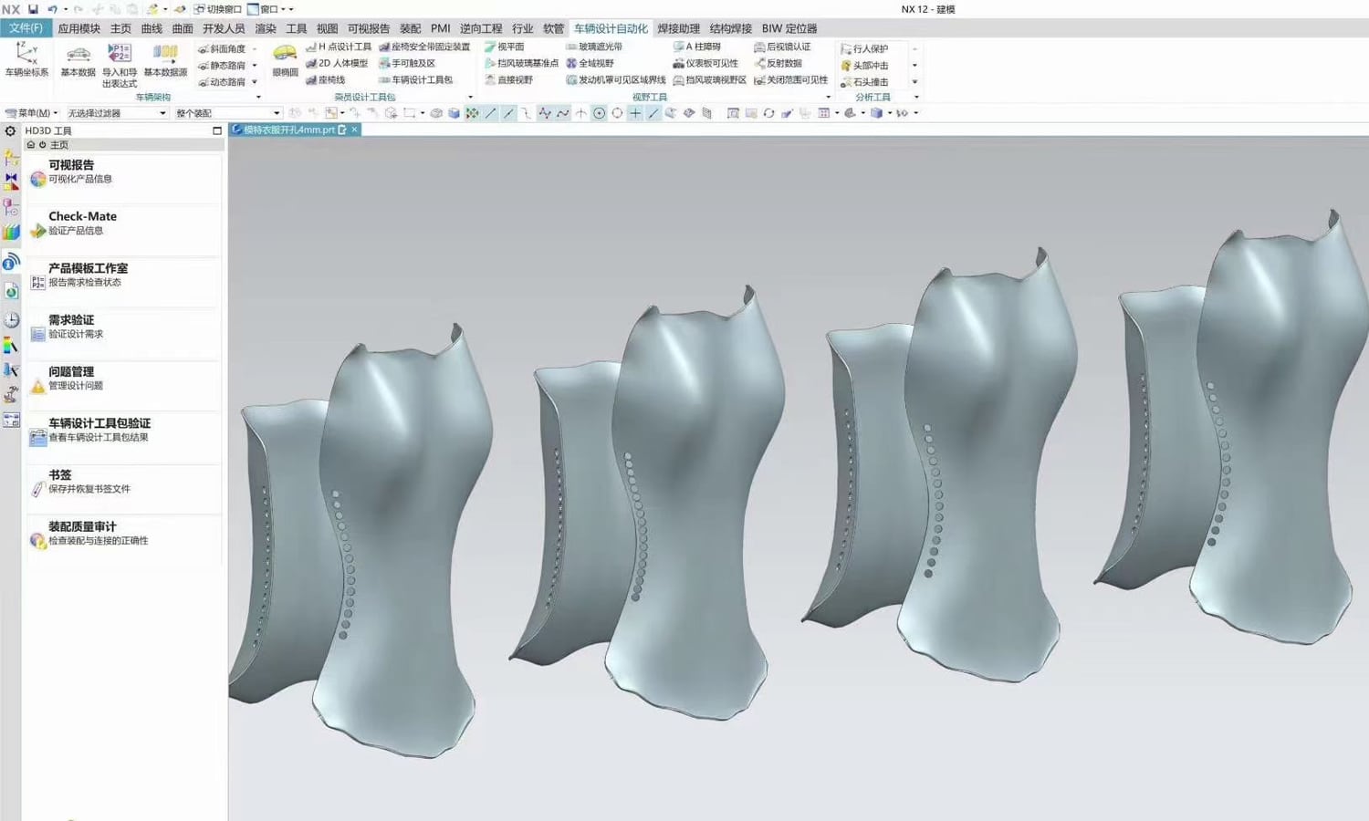
Task: Expand the 乘员设计工具包 group options arrow
Action: click(x=471, y=97)
